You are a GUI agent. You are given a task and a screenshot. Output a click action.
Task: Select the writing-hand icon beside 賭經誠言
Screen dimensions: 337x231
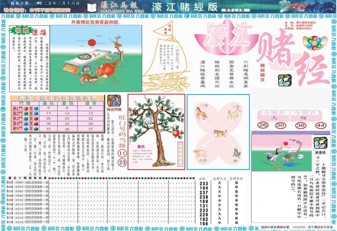(x=285, y=80)
